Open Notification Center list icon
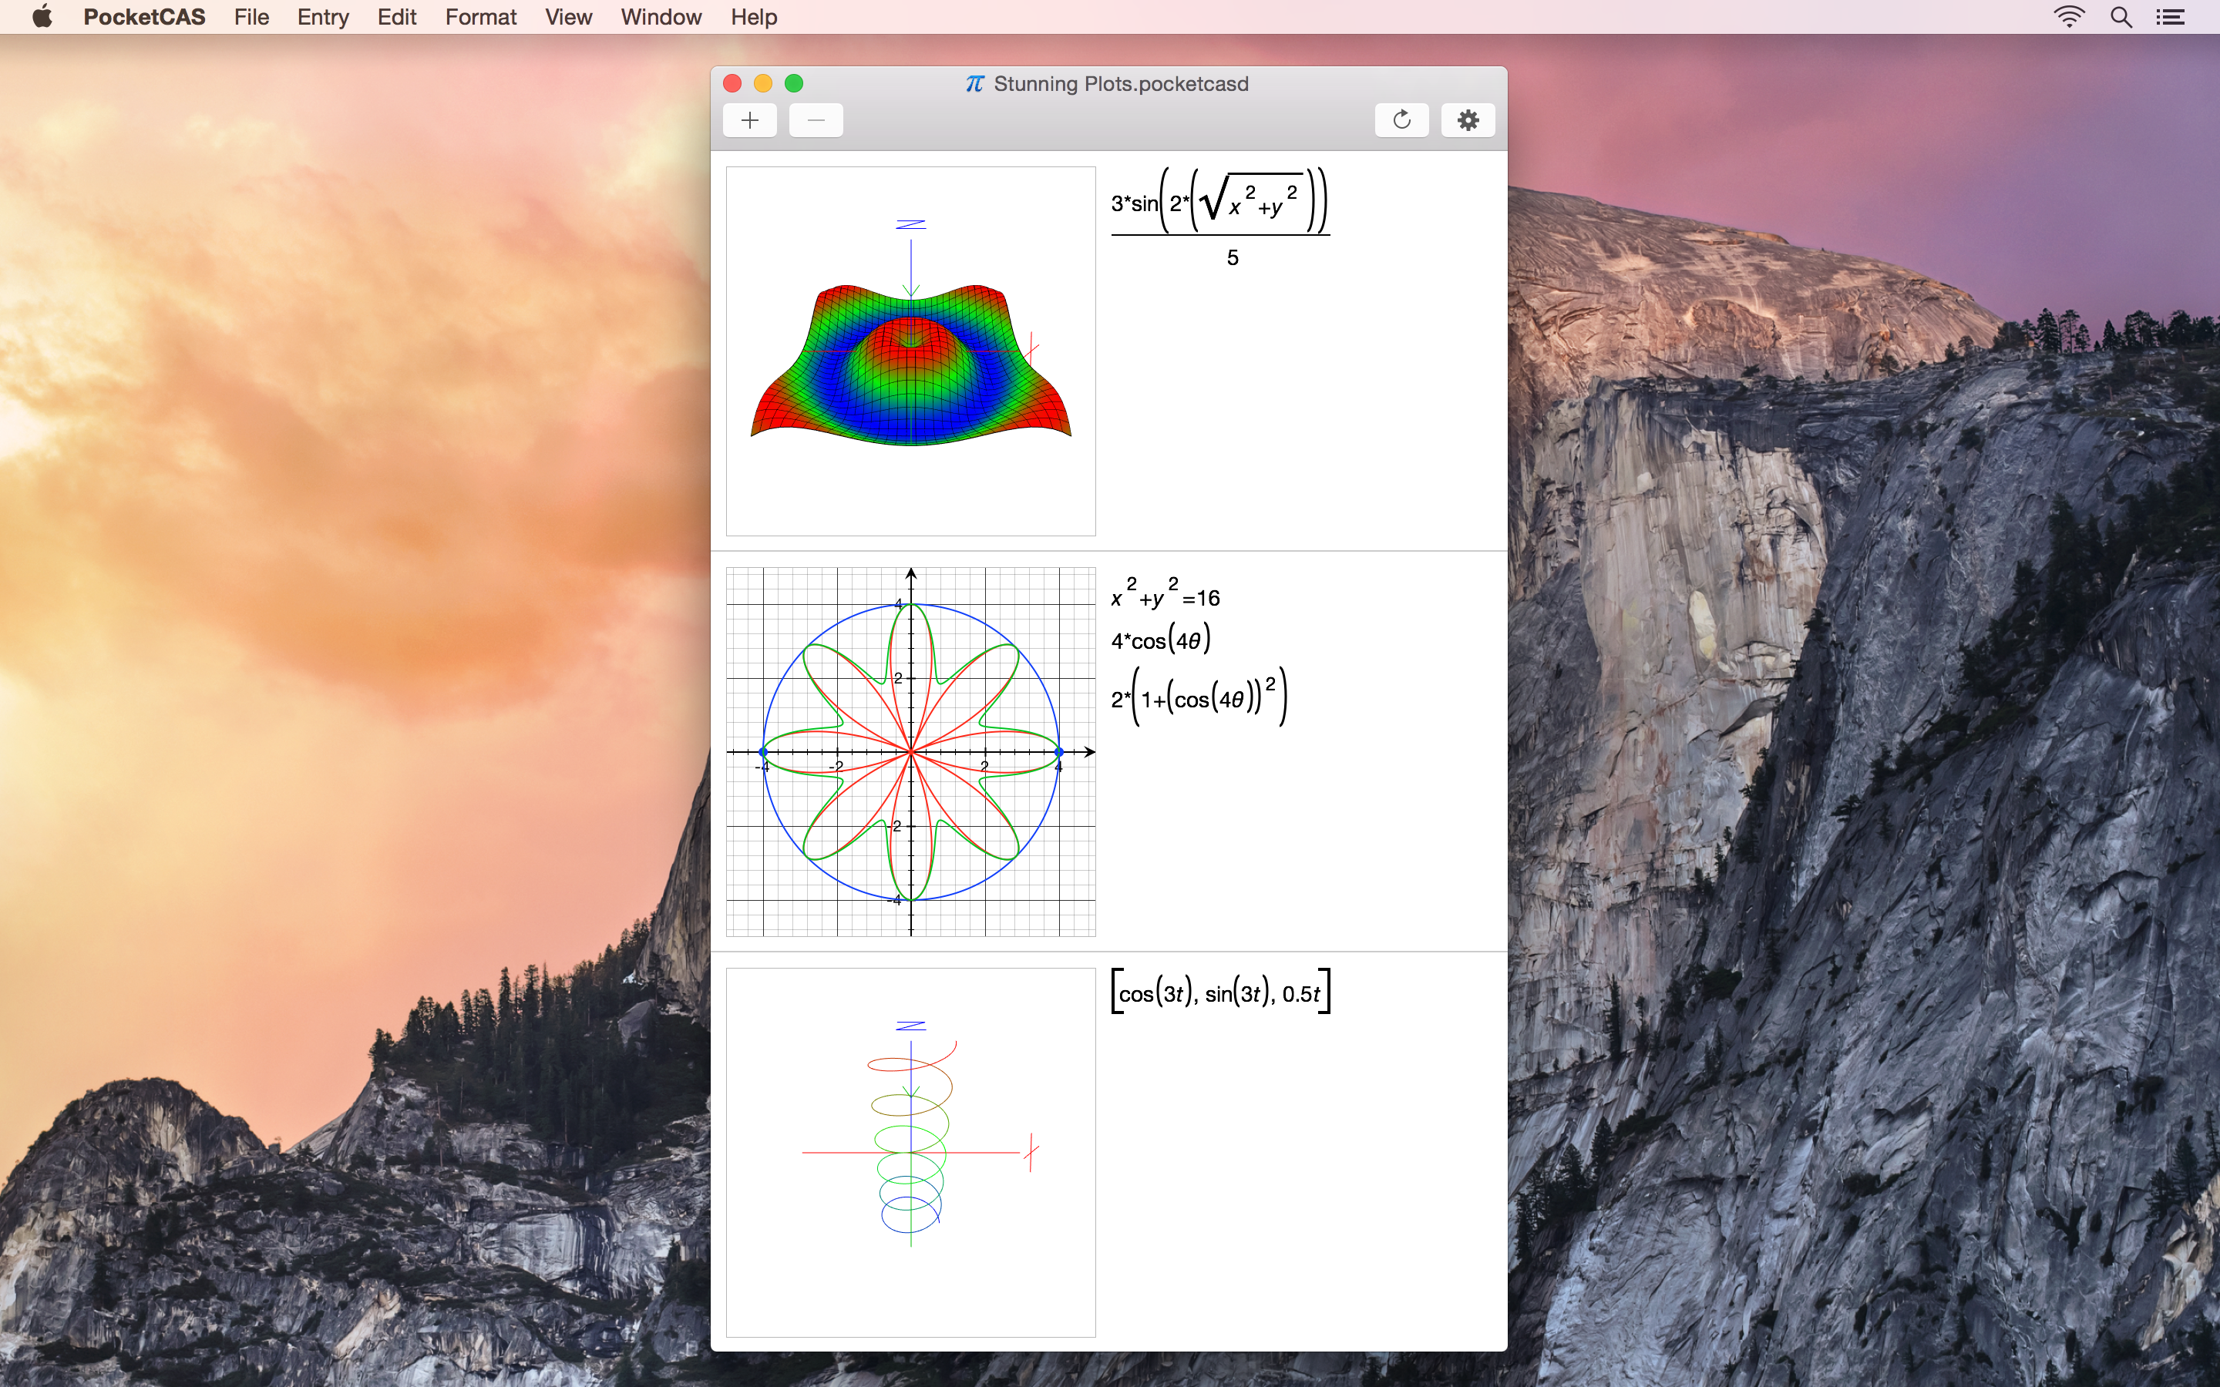Screen dimensions: 2220x1387 [x=2171, y=16]
